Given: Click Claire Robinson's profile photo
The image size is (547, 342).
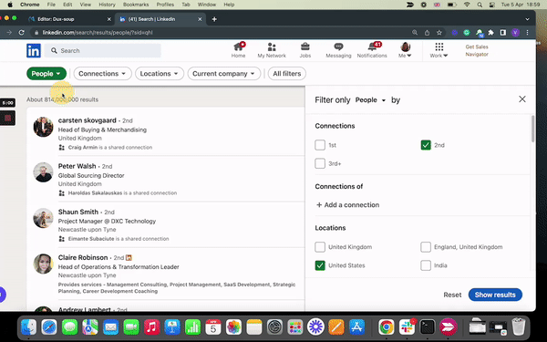Looking at the screenshot, I should (x=43, y=264).
